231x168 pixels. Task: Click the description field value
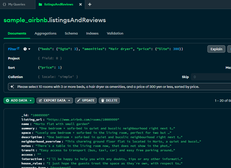[115, 137]
